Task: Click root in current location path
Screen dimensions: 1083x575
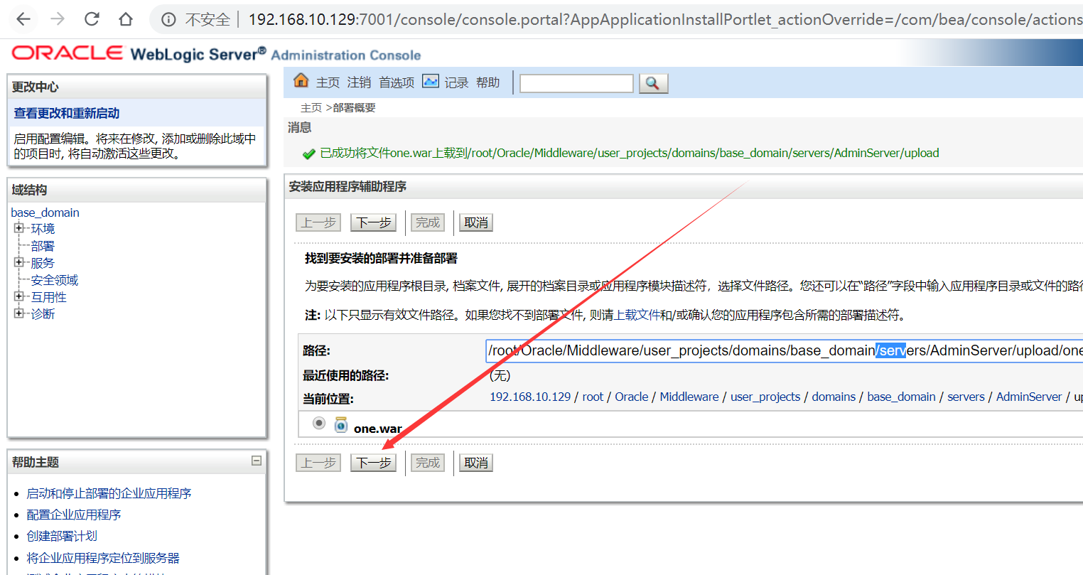Action: [x=593, y=397]
